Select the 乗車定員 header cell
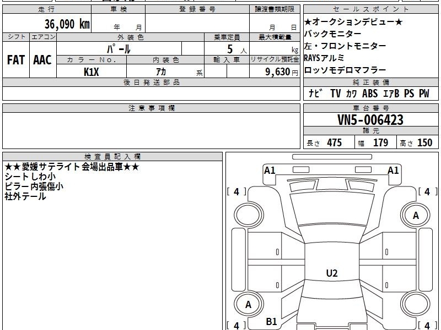This screenshot has height=330, width=441. click(x=227, y=37)
